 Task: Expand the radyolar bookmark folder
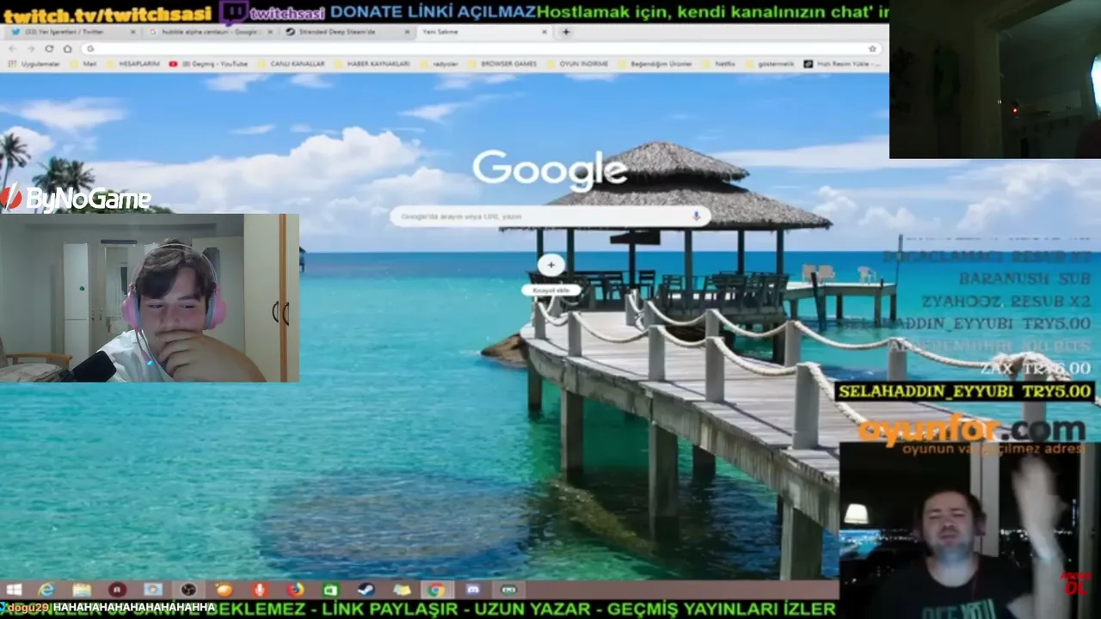coord(439,64)
